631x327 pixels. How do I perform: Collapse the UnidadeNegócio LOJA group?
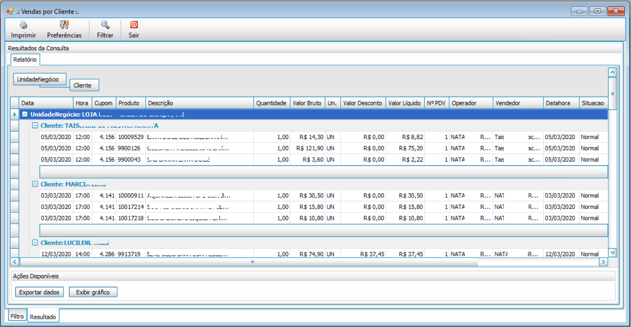pos(25,114)
